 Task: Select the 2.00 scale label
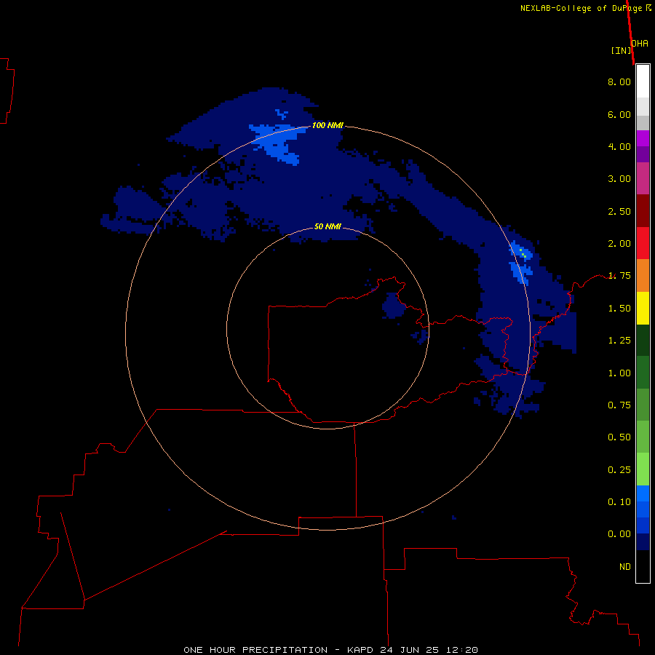click(619, 244)
